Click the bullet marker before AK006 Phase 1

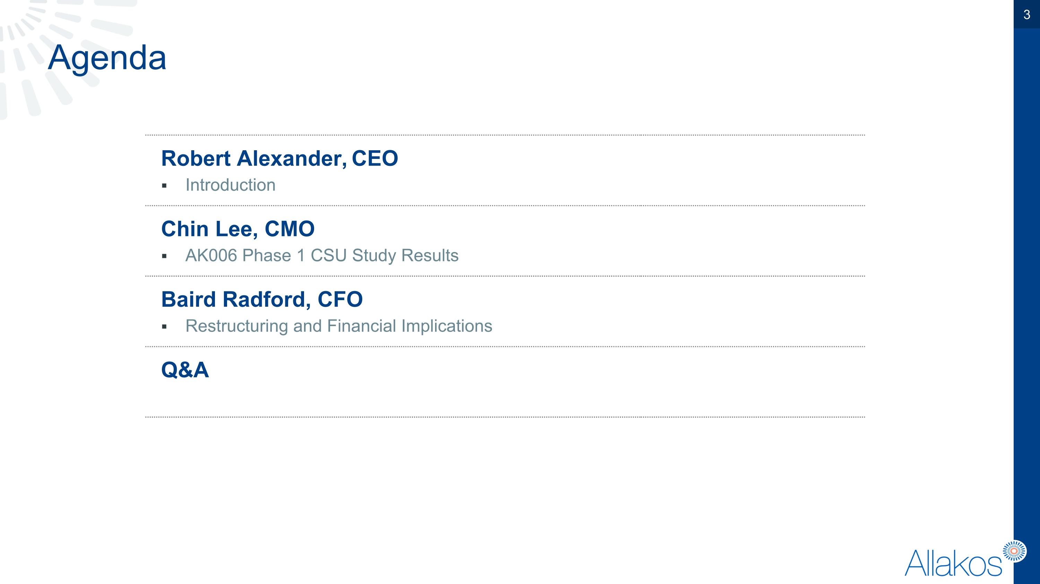click(164, 256)
